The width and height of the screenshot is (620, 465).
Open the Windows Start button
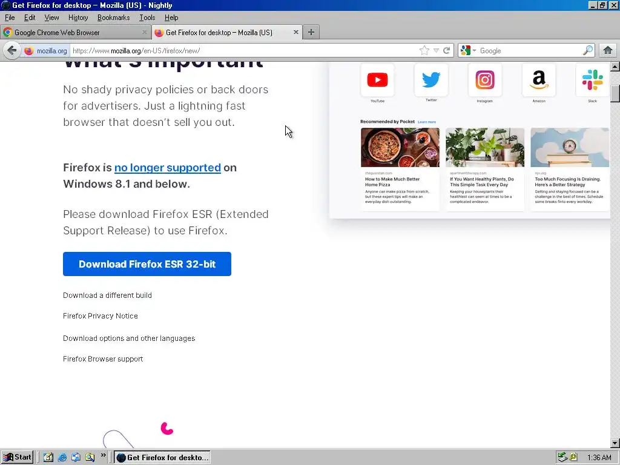click(17, 457)
